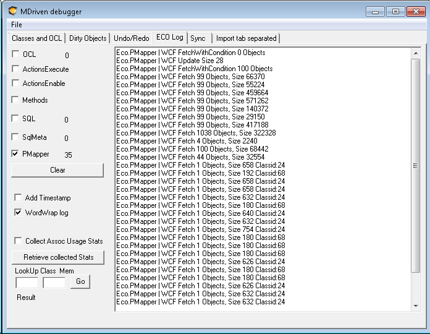Click the PMapper count value 35
Viewport: 430px width, 334px height.
(69, 155)
